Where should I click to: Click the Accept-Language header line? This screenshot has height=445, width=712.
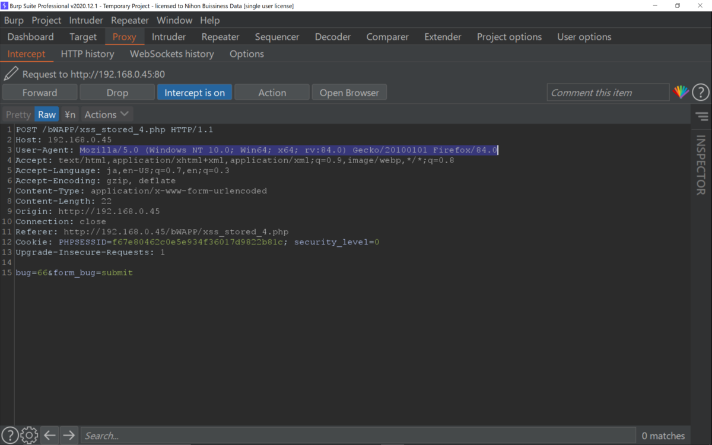click(122, 171)
